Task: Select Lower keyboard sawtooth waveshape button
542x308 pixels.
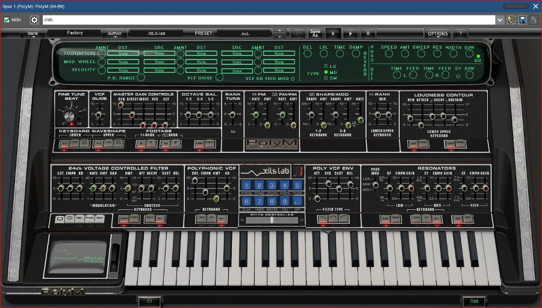Action: tap(64, 144)
